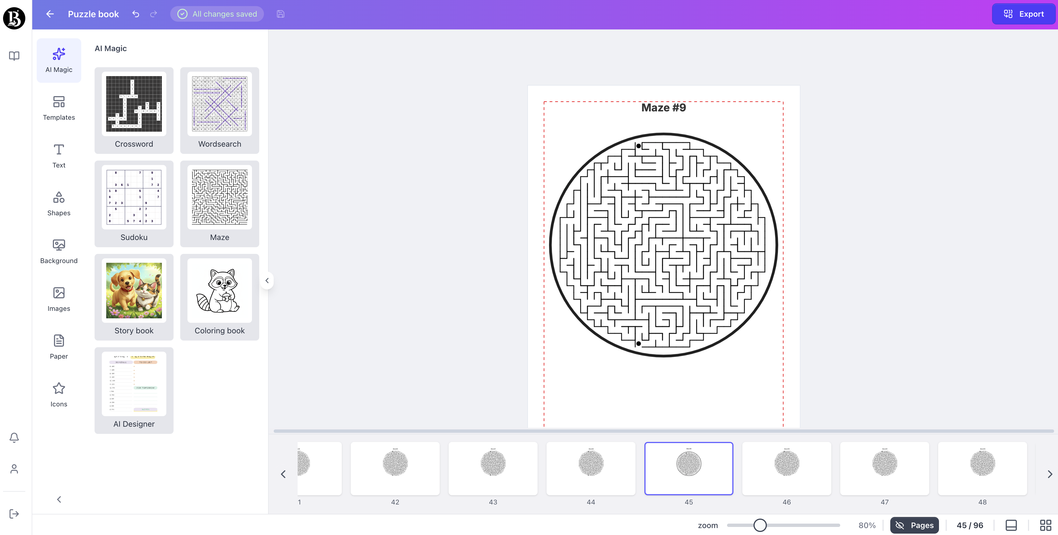Image resolution: width=1058 pixels, height=535 pixels.
Task: Open the notifications bell
Action: pos(14,437)
